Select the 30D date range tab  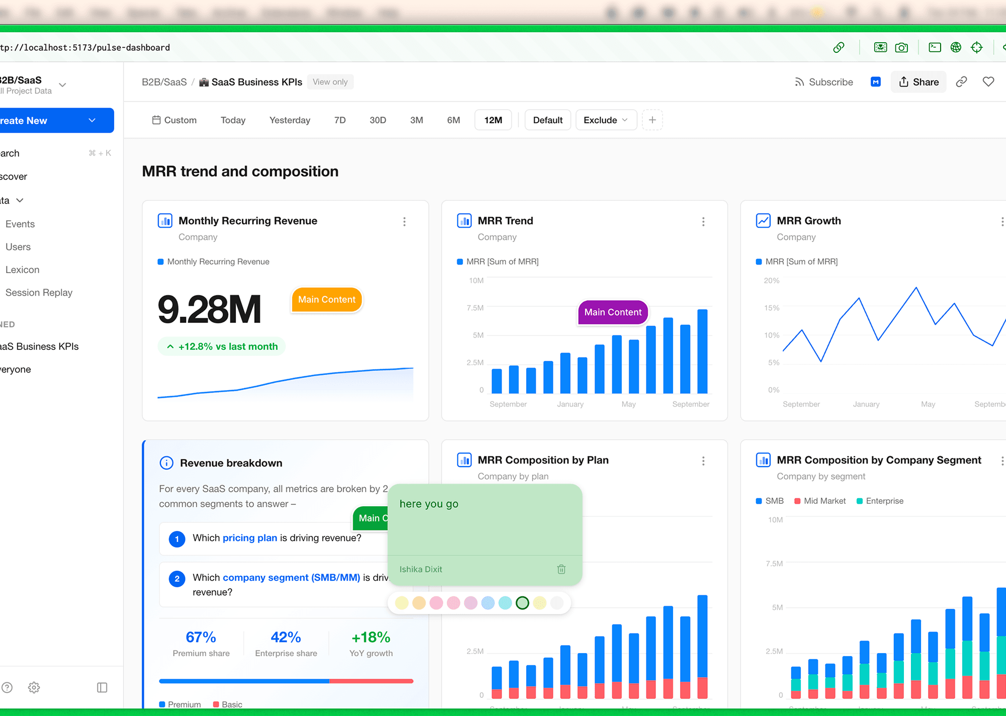(x=378, y=120)
